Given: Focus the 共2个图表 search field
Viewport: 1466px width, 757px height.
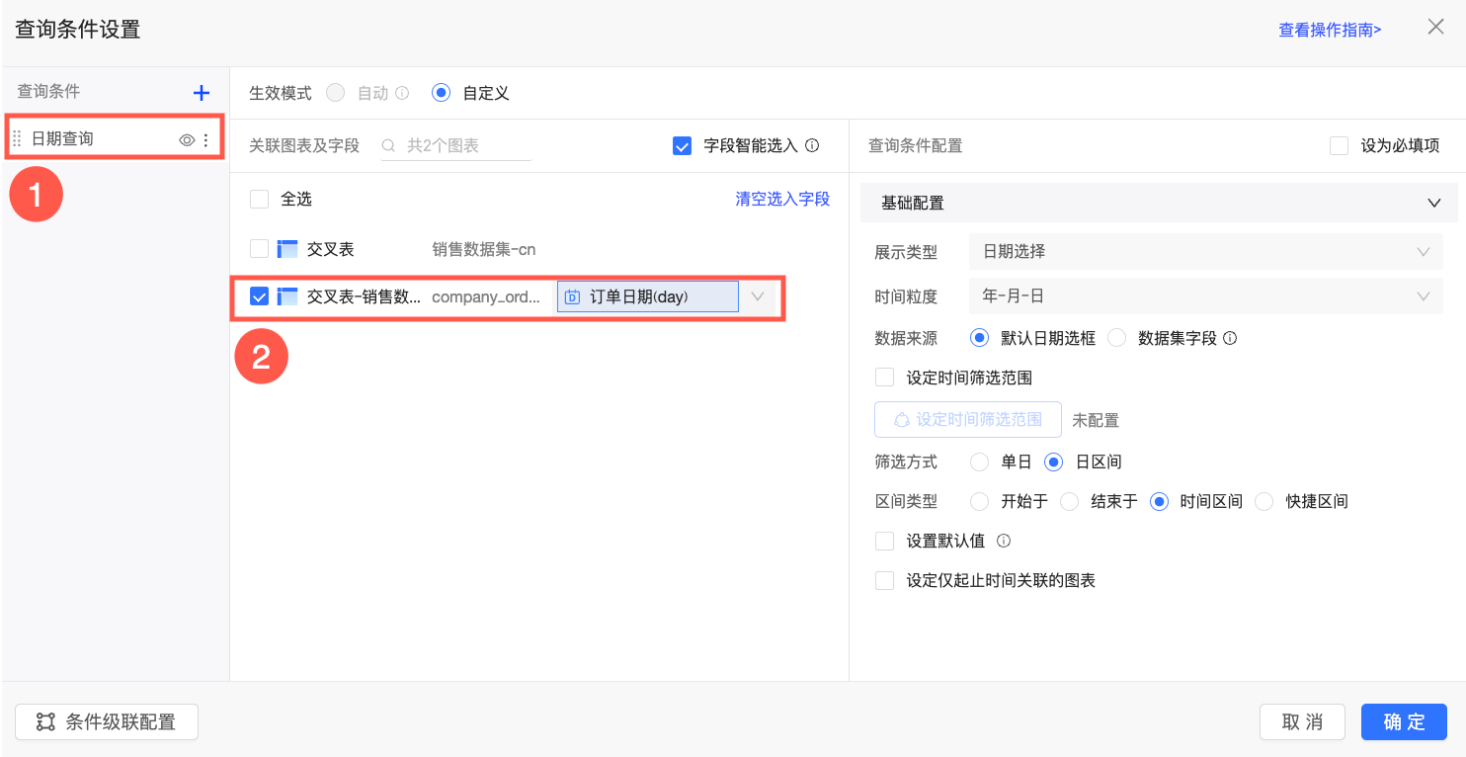Looking at the screenshot, I should pyautogui.click(x=456, y=145).
